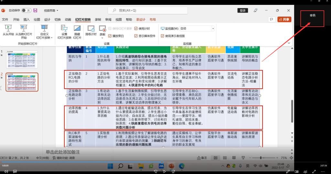Collapse the ribbon with chevron
Screen dimensions: 331x174
coord(289,43)
